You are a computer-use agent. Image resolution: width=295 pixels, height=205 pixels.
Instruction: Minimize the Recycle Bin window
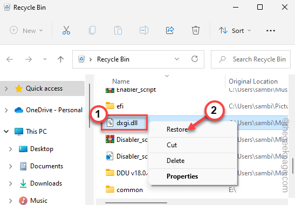pos(236,8)
